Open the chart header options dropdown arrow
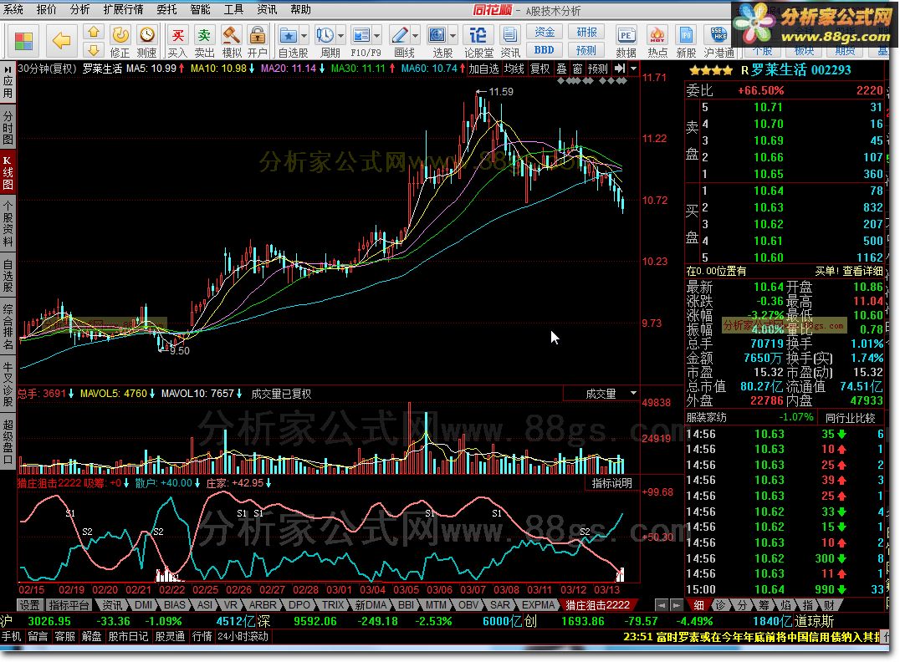The width and height of the screenshot is (900, 662). pyautogui.click(x=634, y=69)
